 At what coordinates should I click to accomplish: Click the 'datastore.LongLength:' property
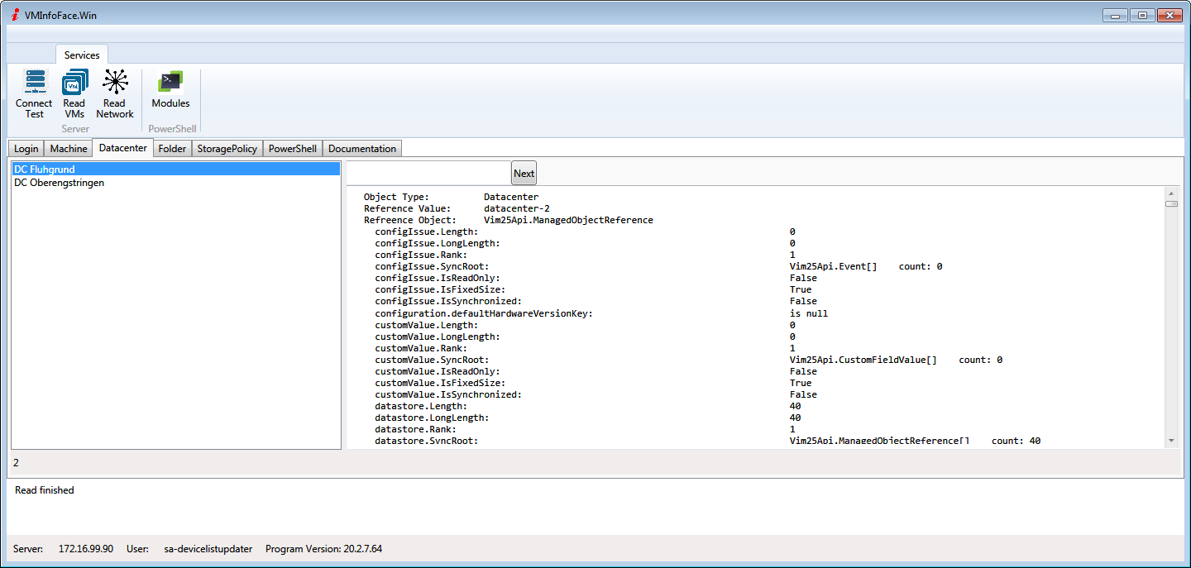click(432, 418)
